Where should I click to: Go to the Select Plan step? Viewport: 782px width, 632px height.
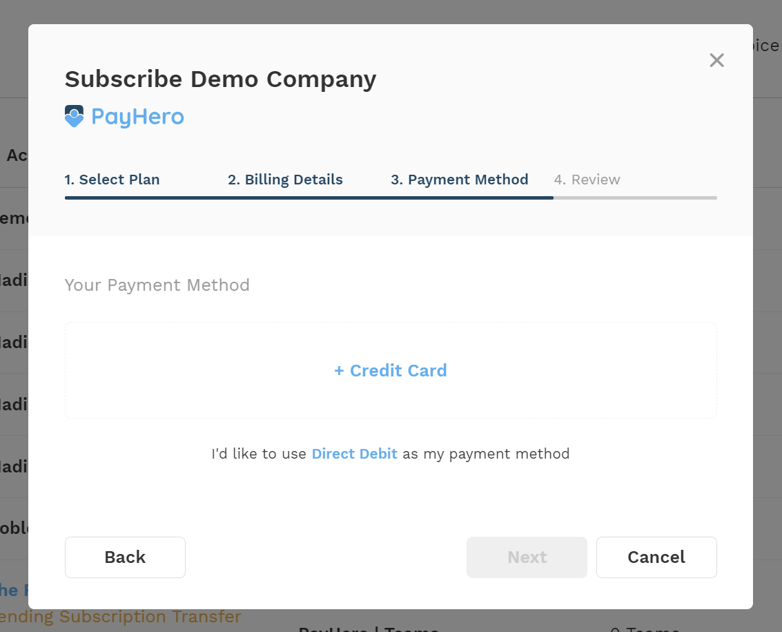[x=113, y=179]
